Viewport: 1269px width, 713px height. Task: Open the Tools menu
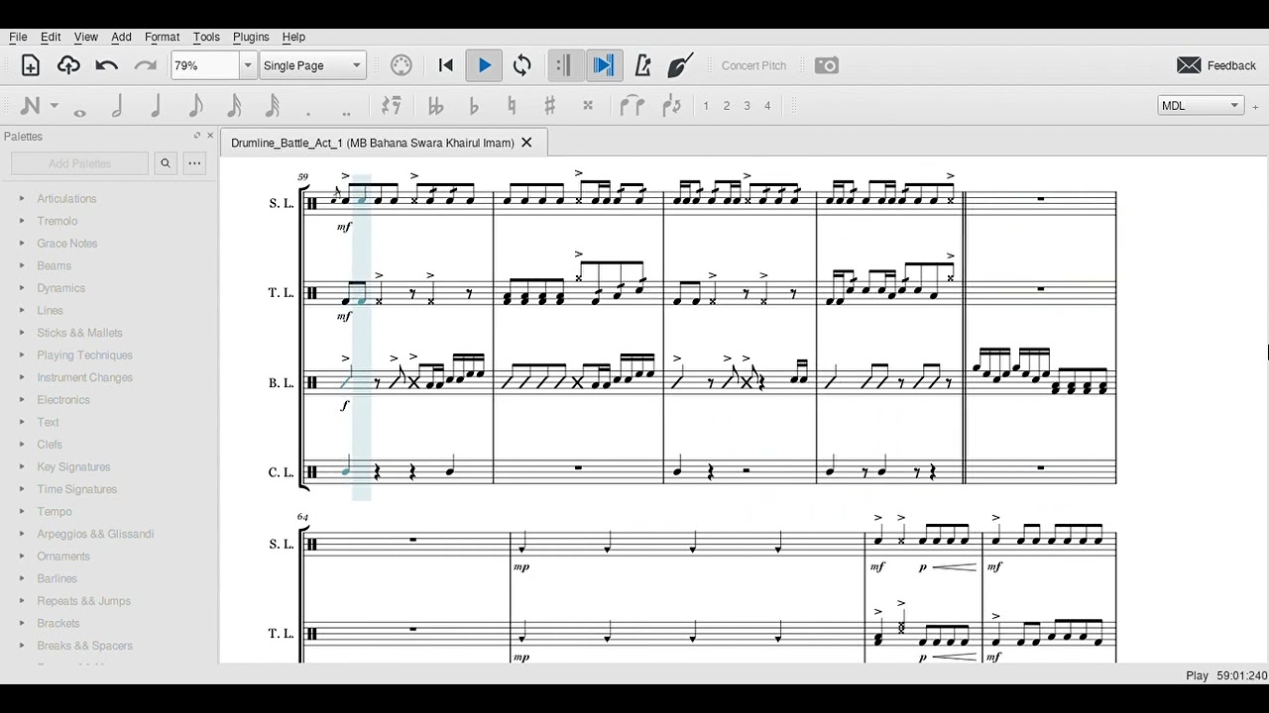tap(206, 37)
